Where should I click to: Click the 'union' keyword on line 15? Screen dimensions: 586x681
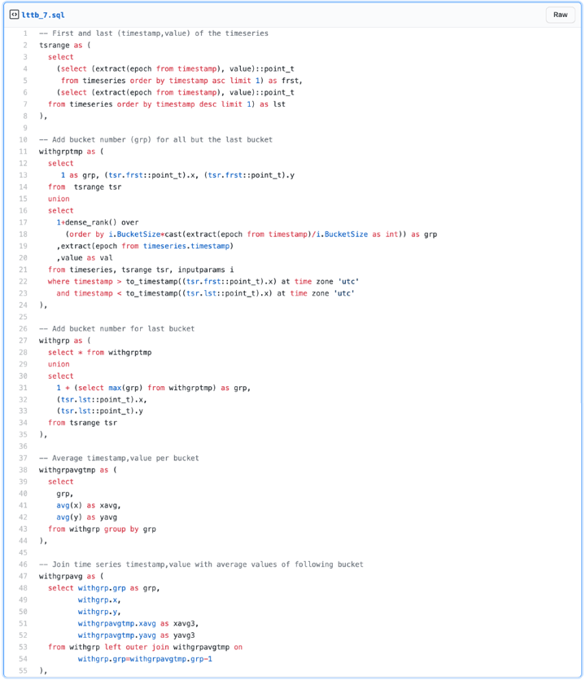coord(59,199)
